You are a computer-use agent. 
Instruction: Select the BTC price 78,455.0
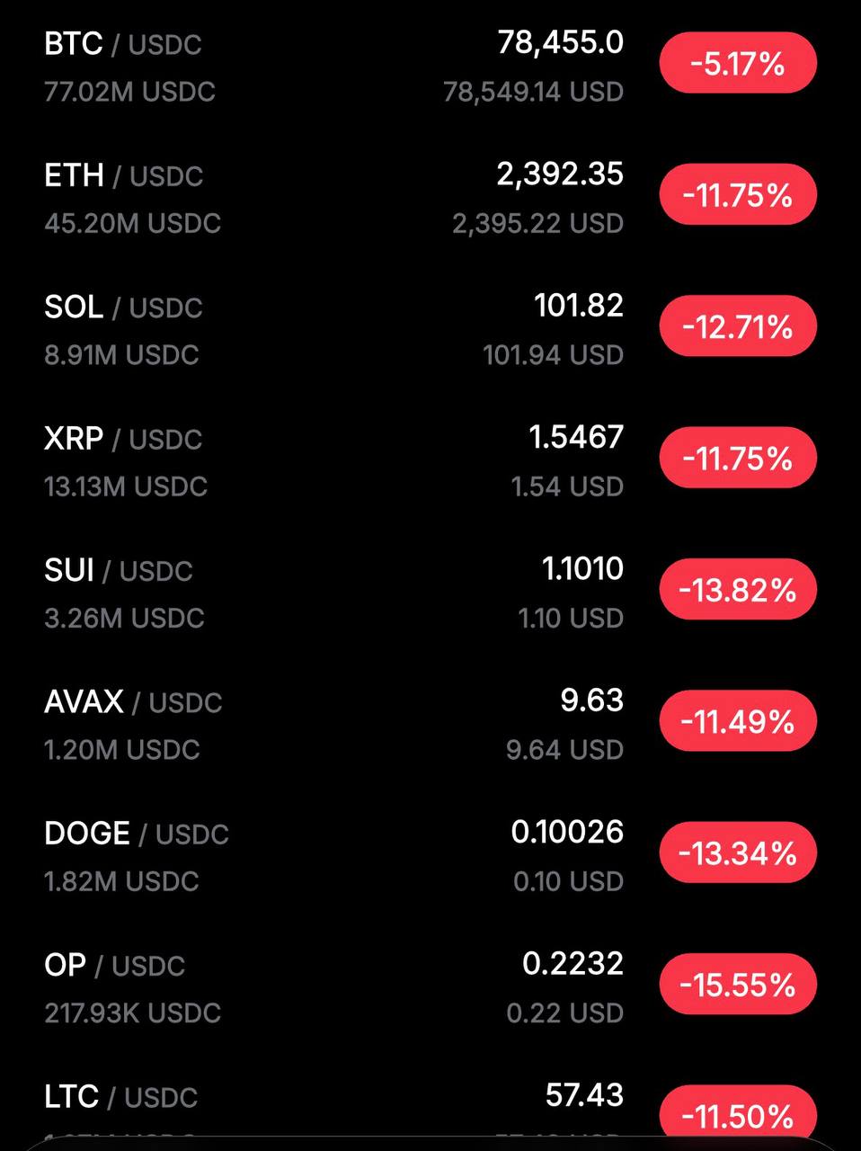(x=560, y=42)
